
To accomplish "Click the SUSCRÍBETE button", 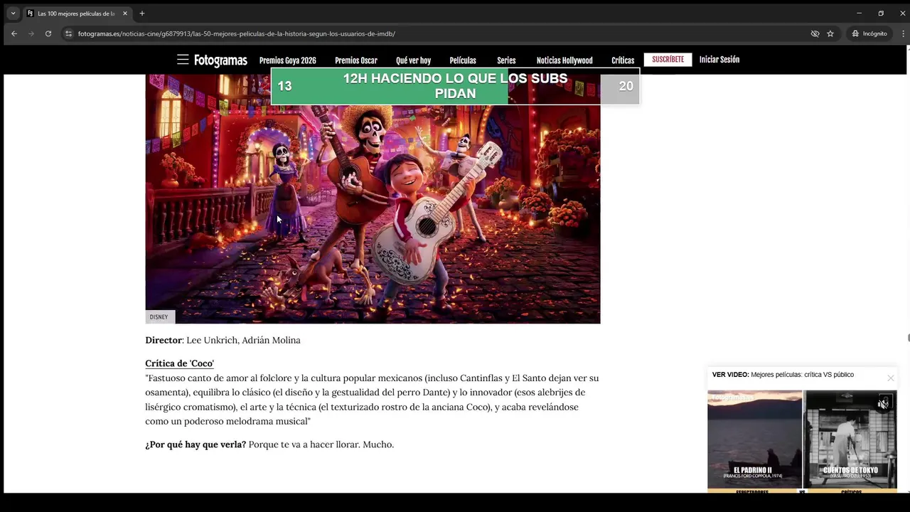I will pyautogui.click(x=668, y=60).
